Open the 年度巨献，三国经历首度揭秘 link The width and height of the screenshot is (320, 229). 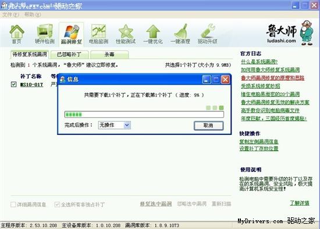pos(273,118)
